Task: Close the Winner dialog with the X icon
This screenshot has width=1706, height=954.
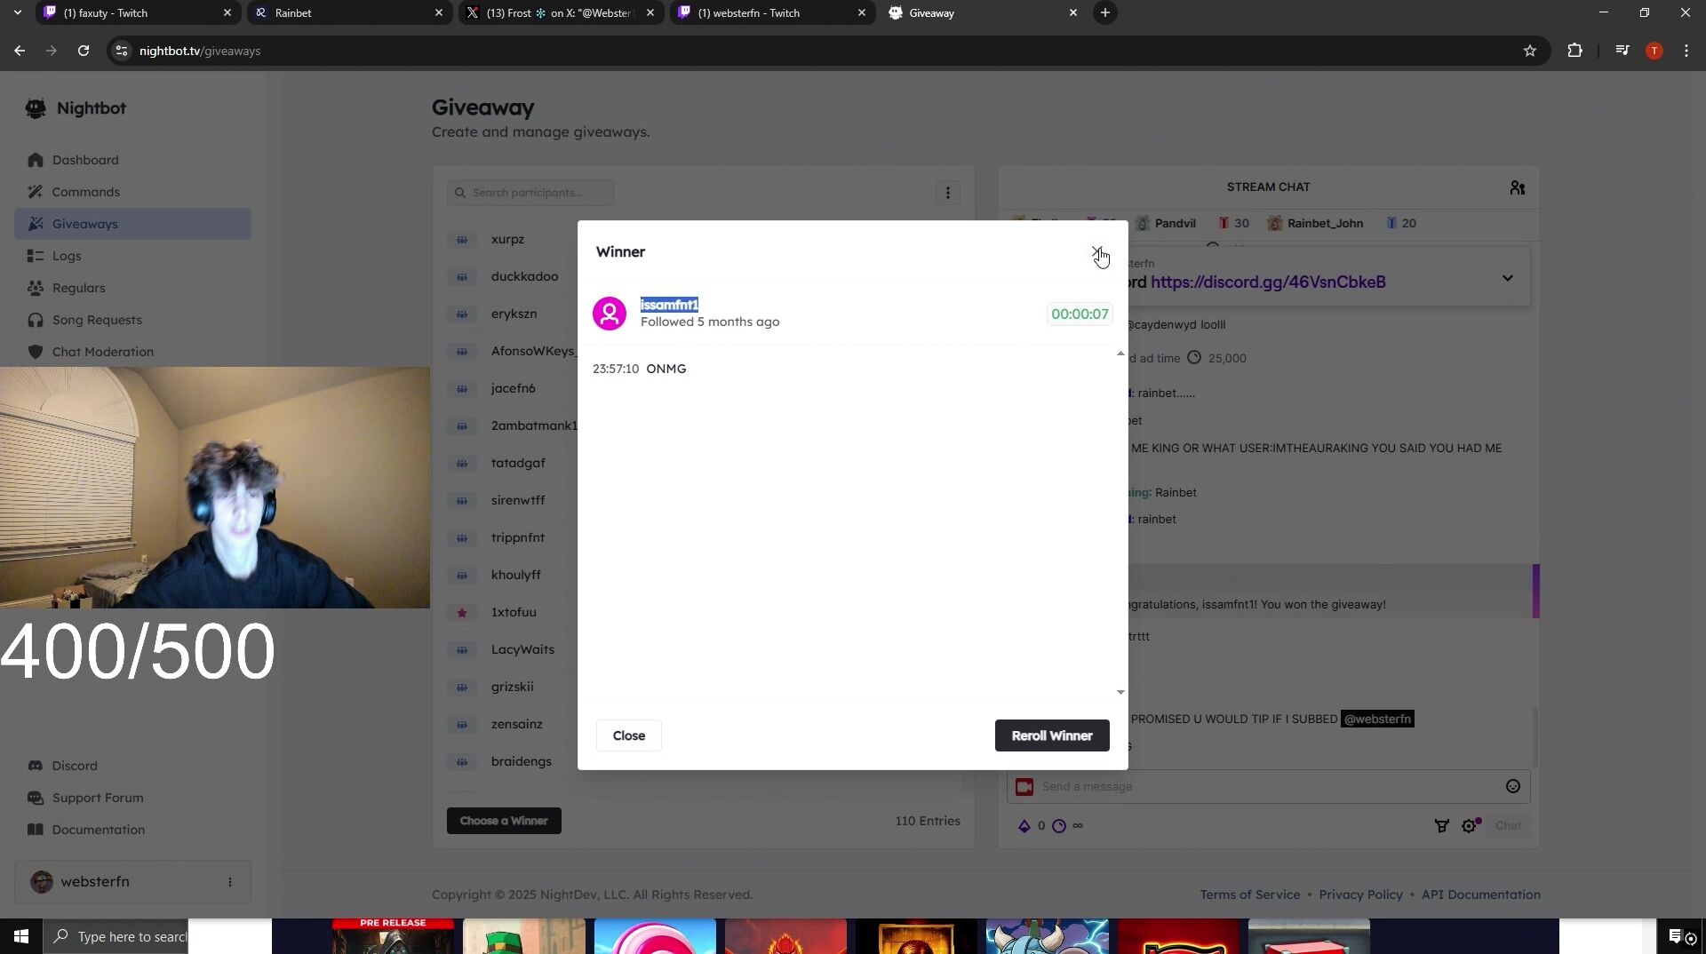Action: point(1097,252)
